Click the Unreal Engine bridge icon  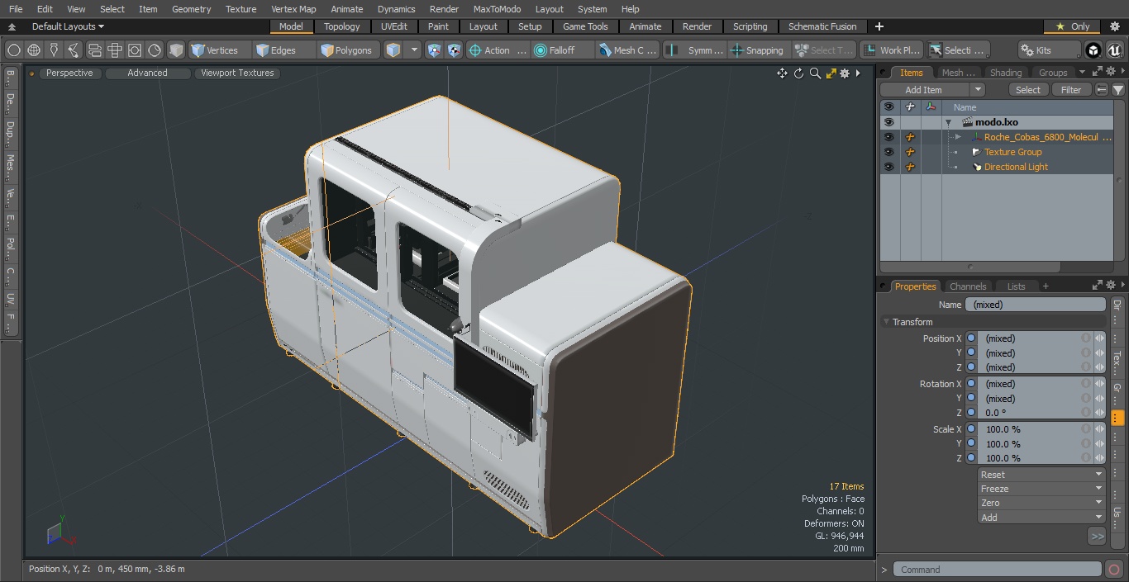pyautogui.click(x=1115, y=50)
